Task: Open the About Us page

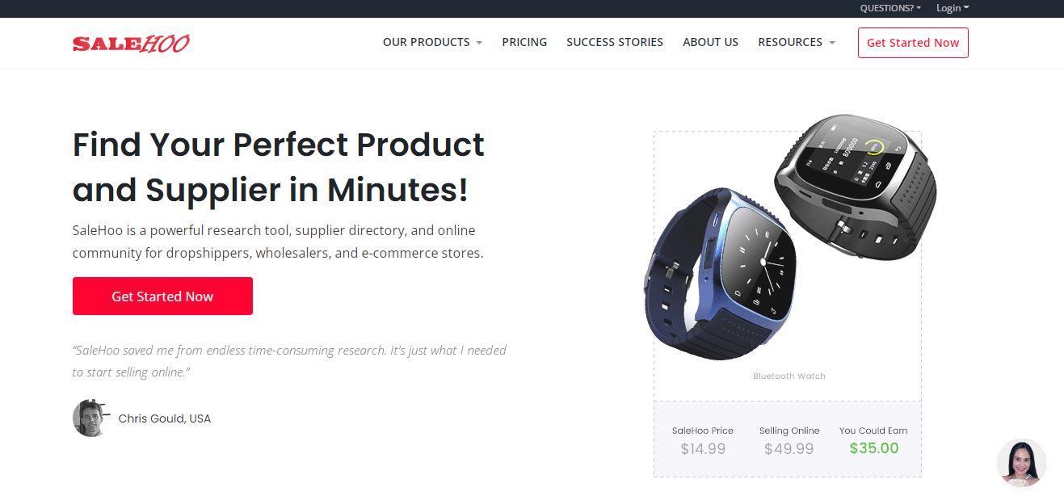Action: coord(710,42)
